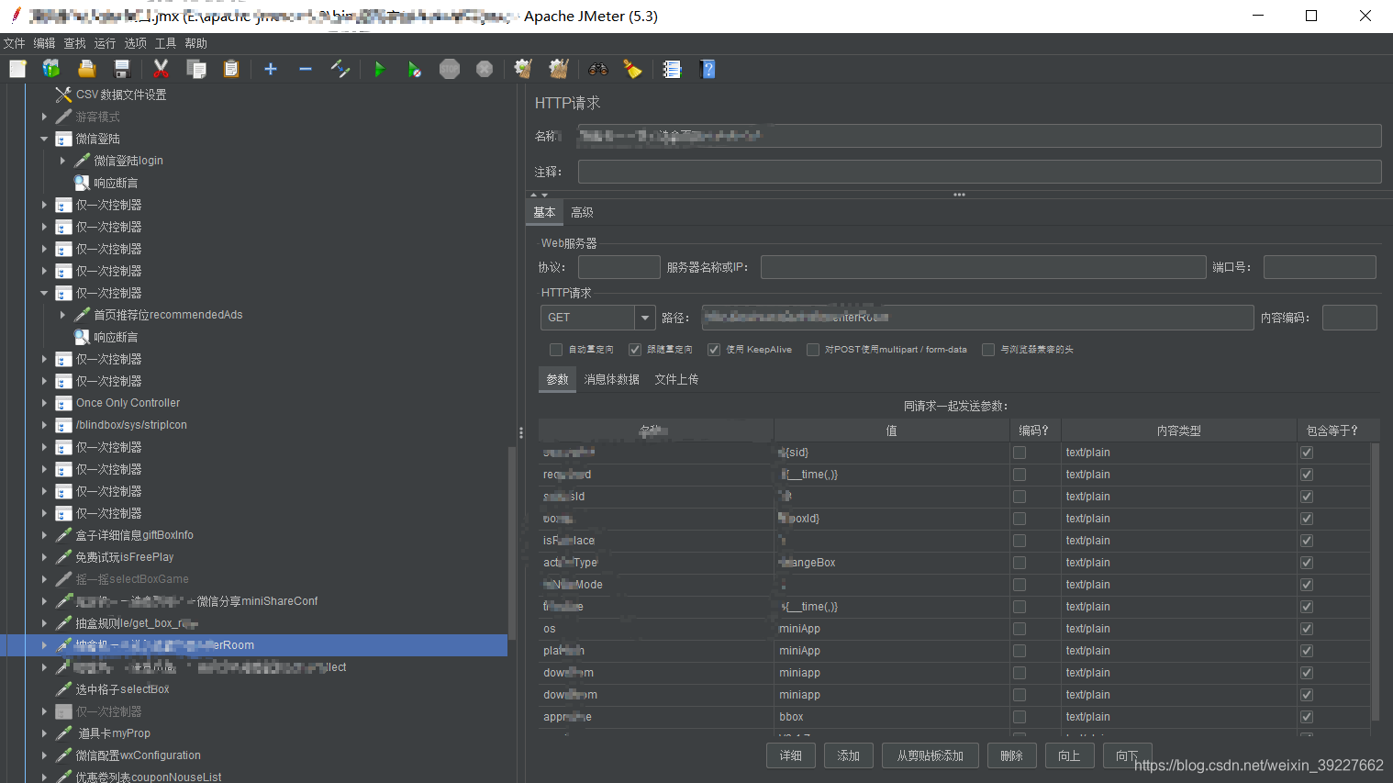The height and width of the screenshot is (783, 1393).
Task: Click the 注释 input field
Action: coord(979,172)
